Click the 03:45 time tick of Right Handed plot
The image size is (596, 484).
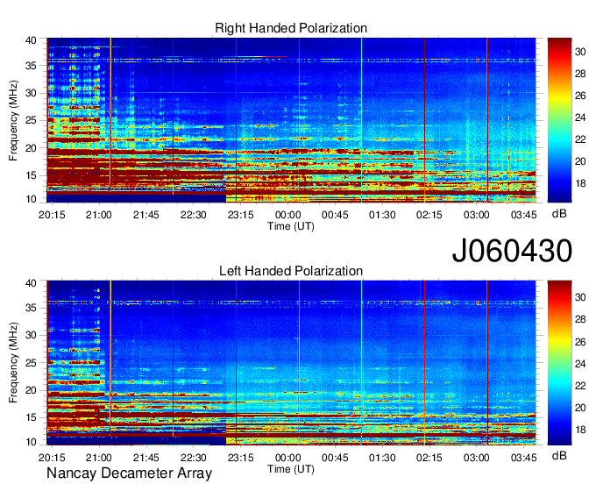[524, 215]
